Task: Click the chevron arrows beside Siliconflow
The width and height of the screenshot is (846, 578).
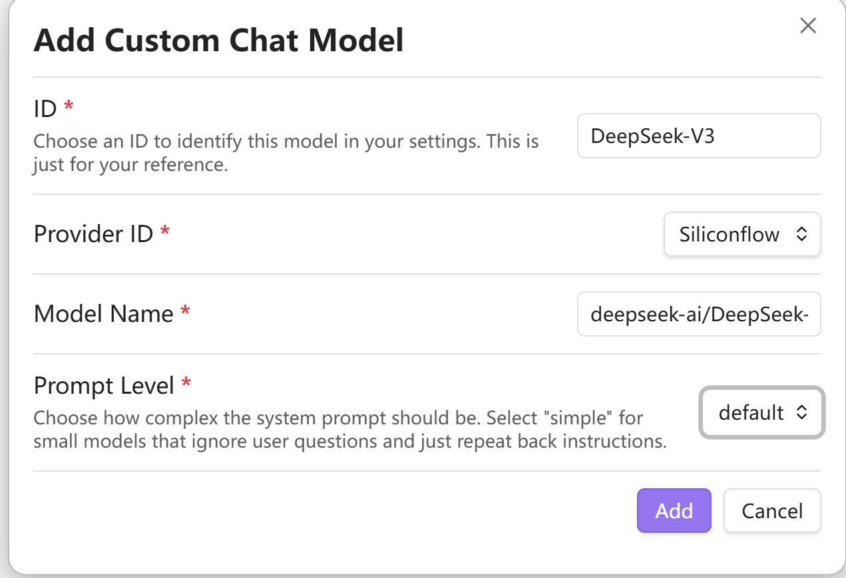Action: [x=801, y=234]
